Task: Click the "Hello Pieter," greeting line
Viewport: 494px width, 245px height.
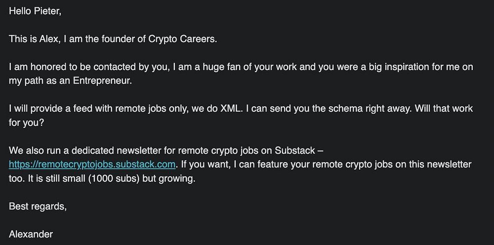Action: tap(35, 11)
